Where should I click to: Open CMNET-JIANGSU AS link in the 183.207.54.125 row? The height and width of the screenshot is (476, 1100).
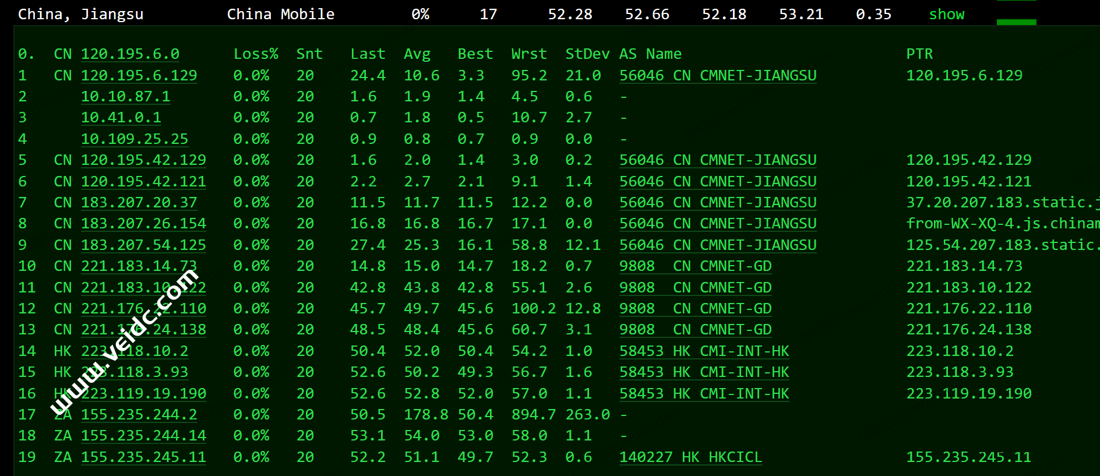coord(718,245)
